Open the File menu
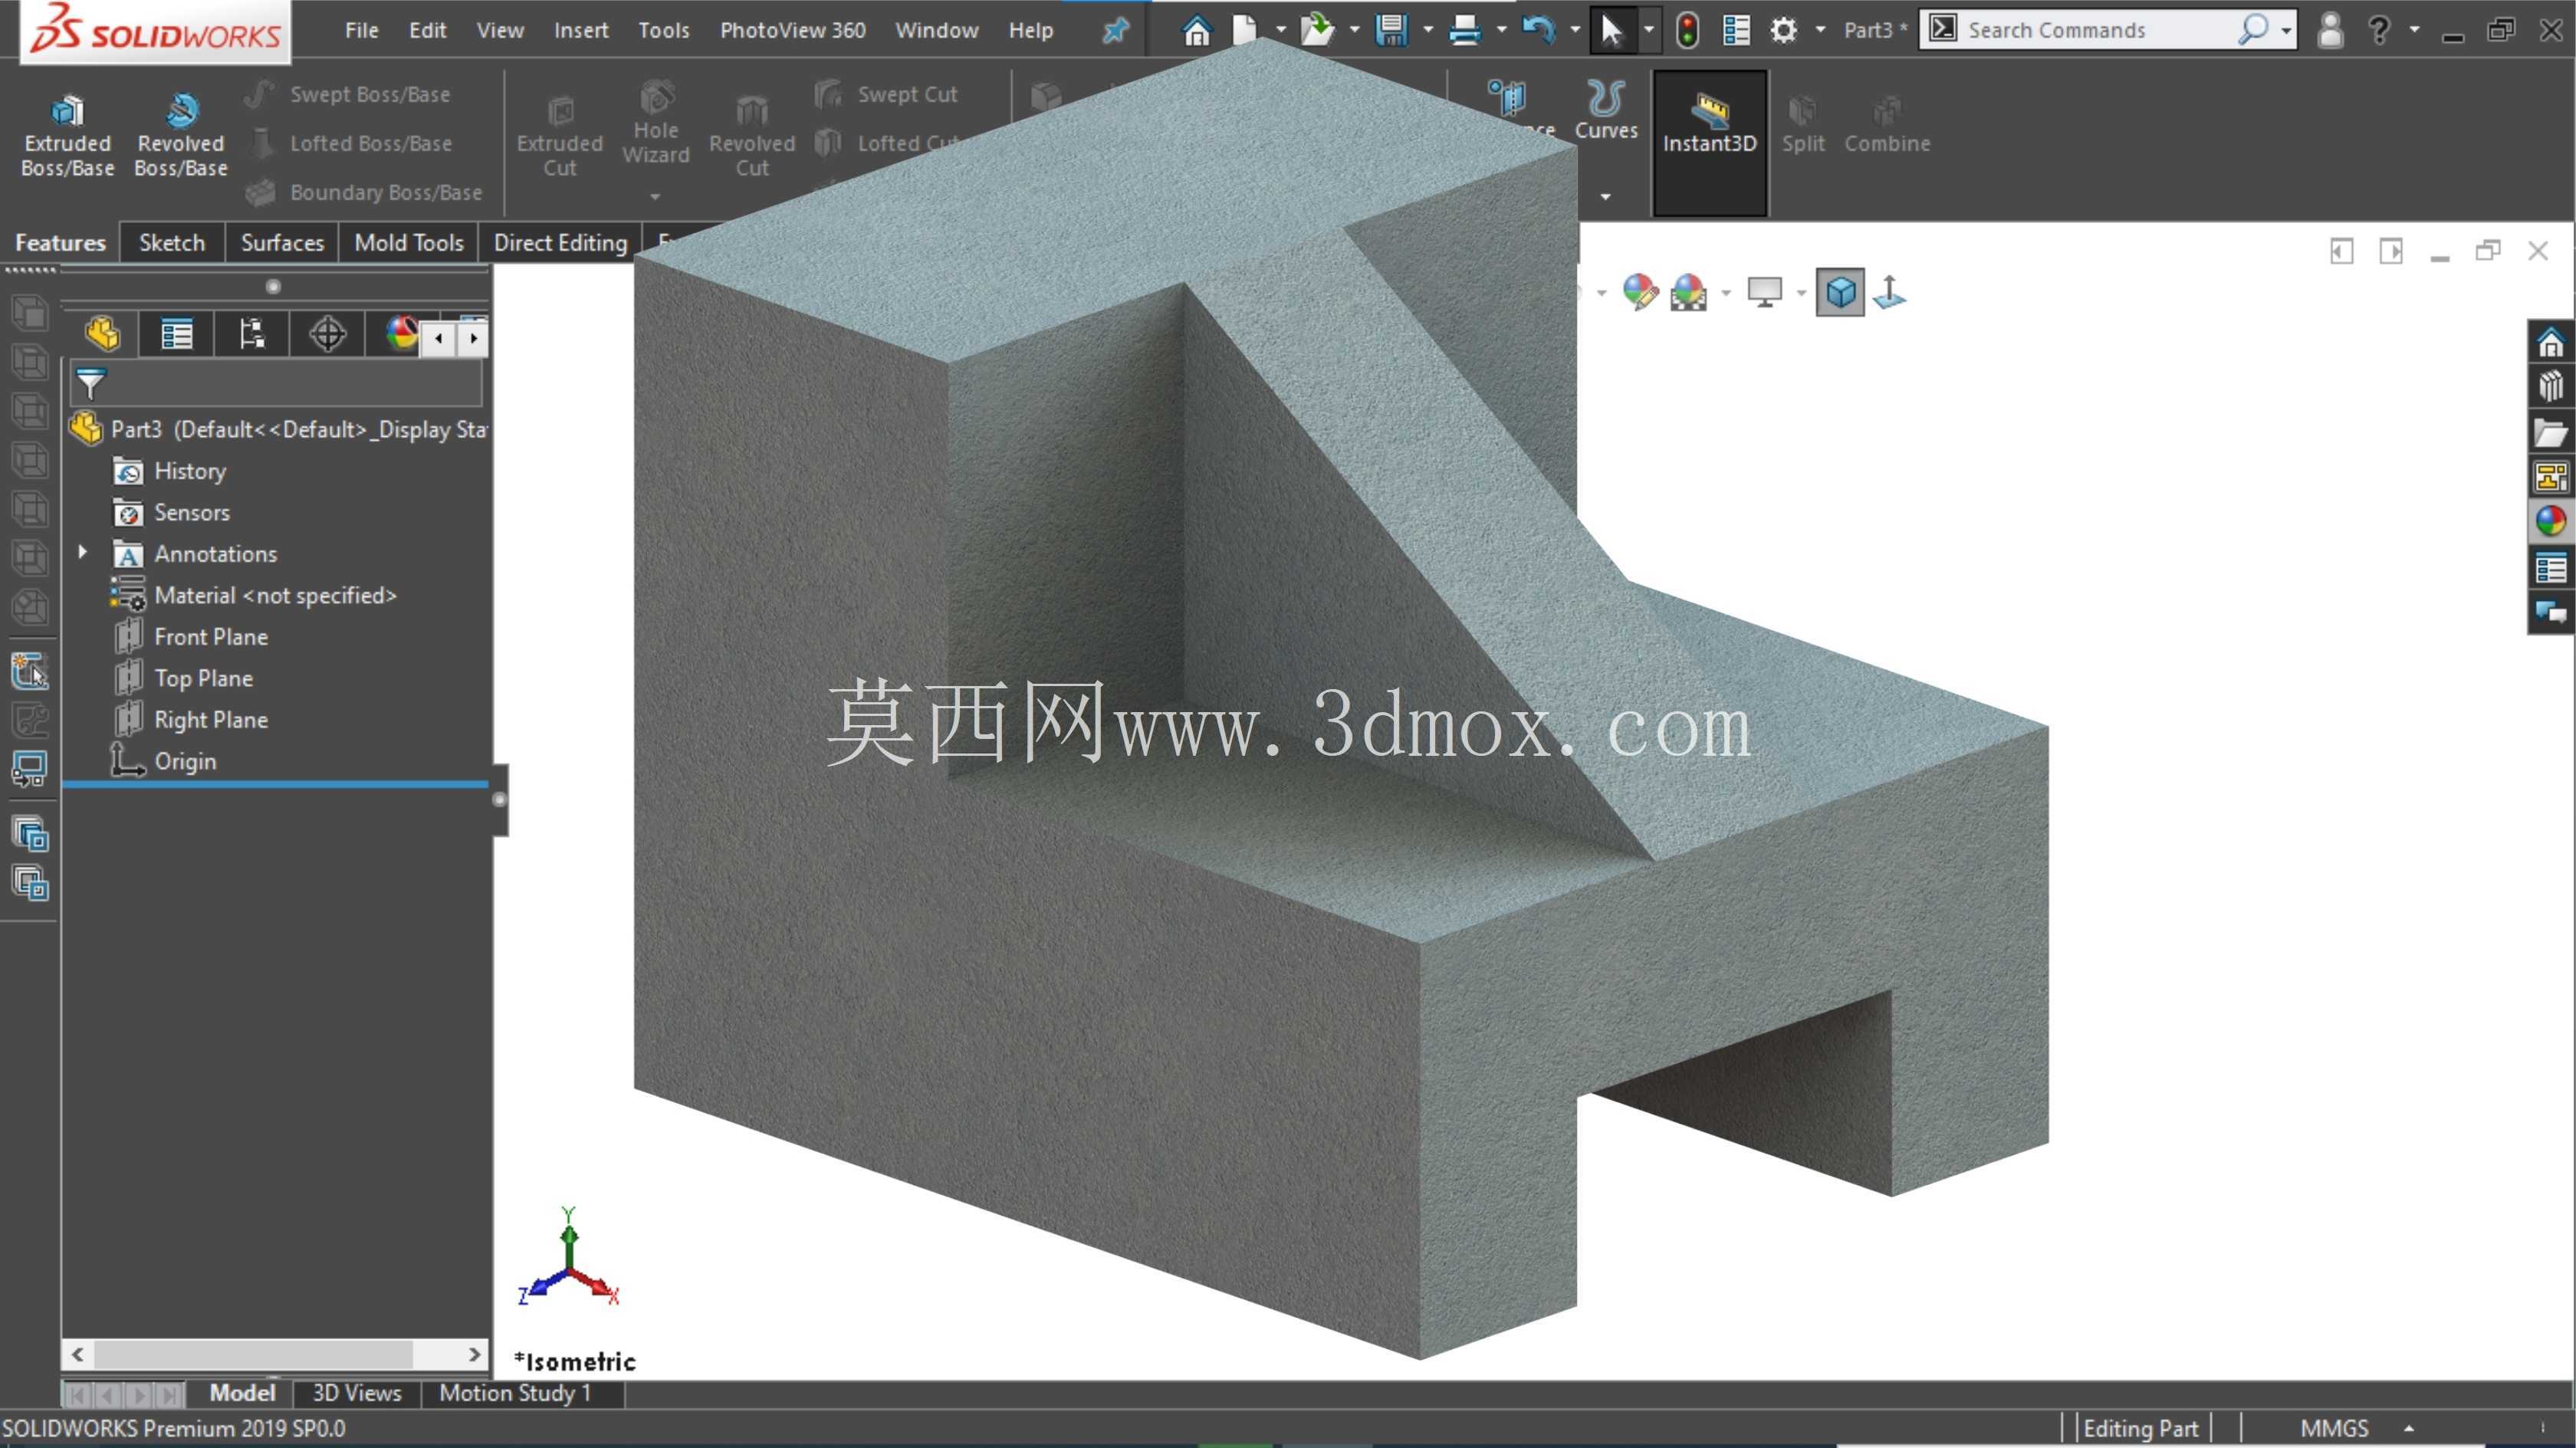Screen dimensions: 2576x1448 point(361,30)
